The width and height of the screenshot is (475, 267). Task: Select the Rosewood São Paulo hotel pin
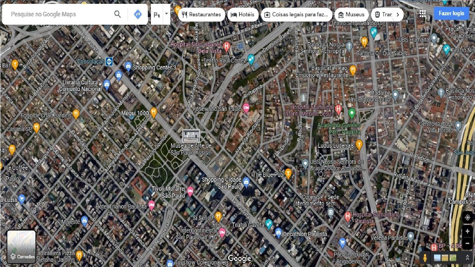pos(246,108)
